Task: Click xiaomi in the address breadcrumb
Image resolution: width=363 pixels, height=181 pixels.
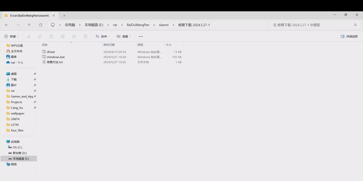Action: (164, 25)
